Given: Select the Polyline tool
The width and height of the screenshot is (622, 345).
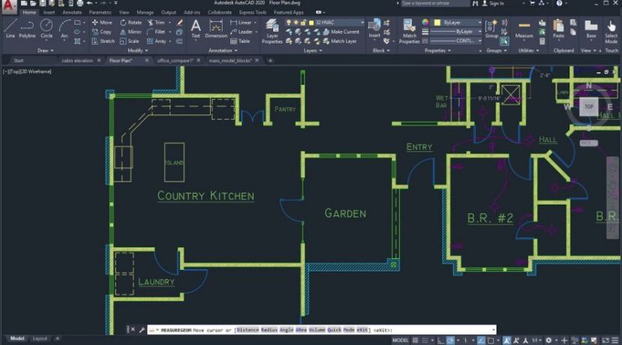Looking at the screenshot, I should (27, 28).
